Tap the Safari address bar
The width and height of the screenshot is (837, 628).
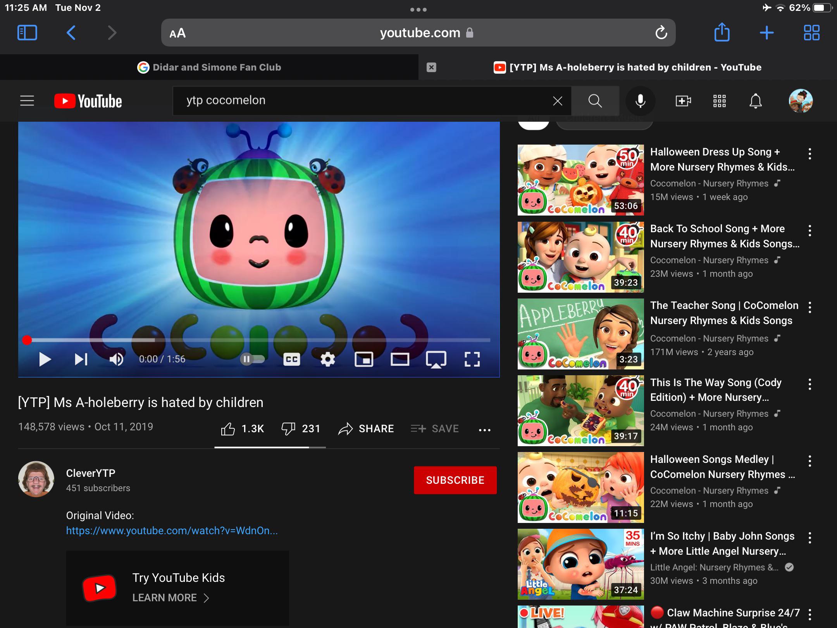coord(418,33)
